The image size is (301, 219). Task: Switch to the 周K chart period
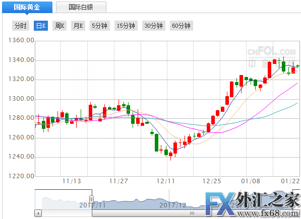tap(59, 26)
